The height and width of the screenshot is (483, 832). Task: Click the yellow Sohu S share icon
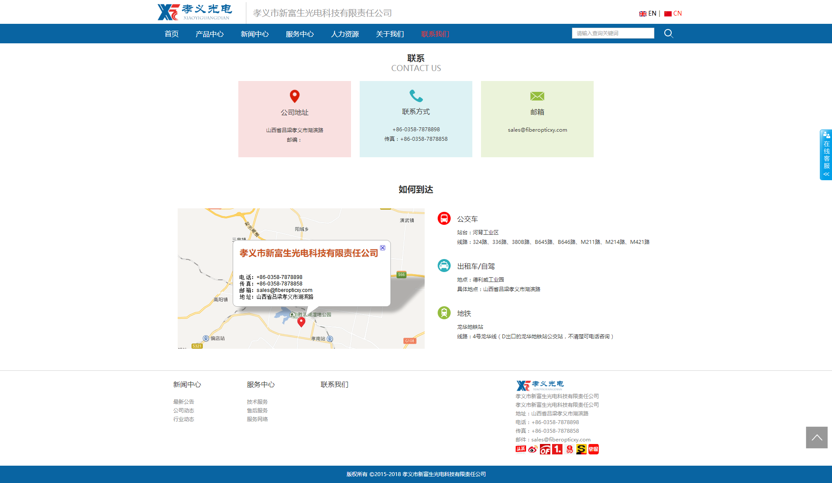point(582,450)
